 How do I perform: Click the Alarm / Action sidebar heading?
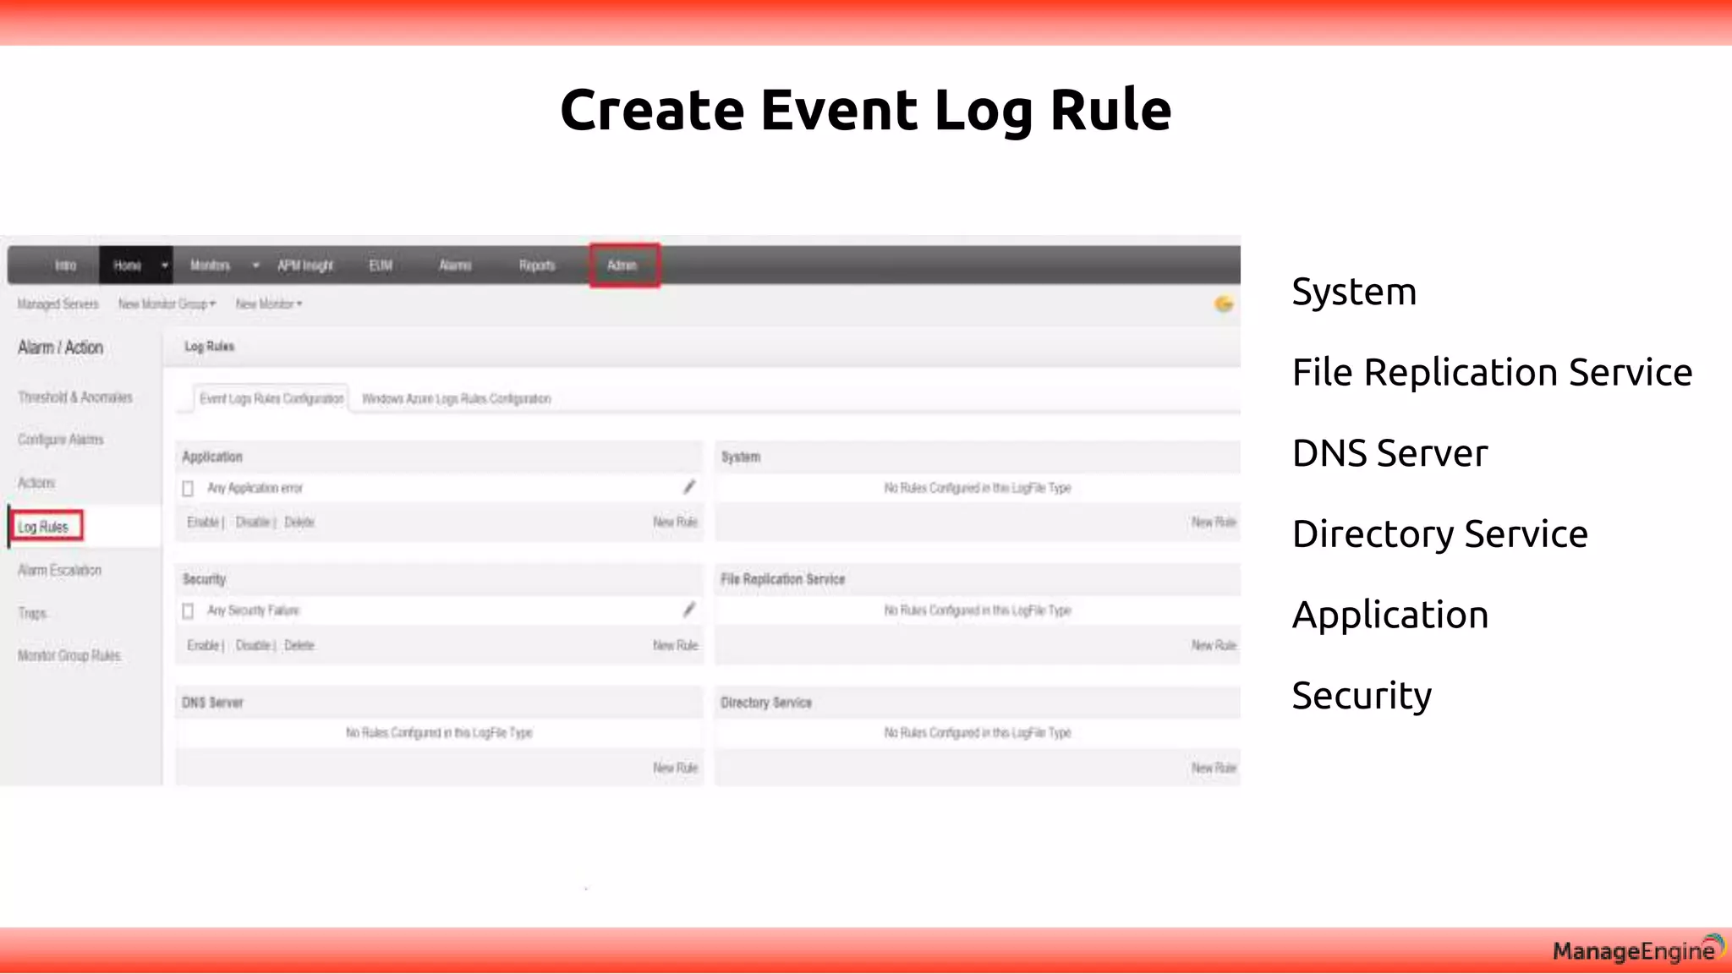(60, 347)
